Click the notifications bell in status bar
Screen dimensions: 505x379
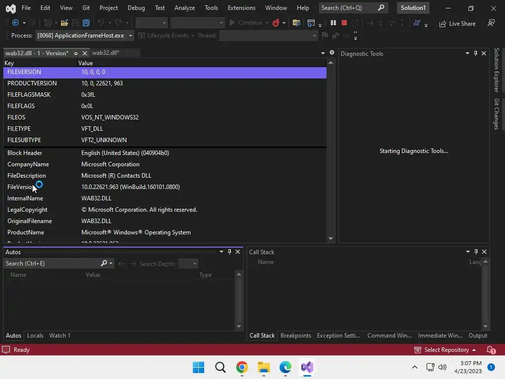[491, 350]
